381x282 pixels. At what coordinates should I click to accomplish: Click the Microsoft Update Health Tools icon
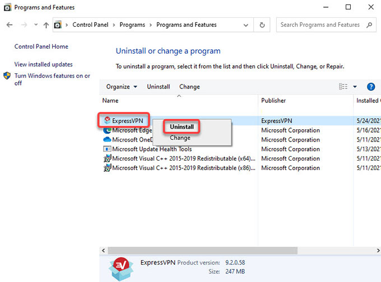(x=107, y=149)
